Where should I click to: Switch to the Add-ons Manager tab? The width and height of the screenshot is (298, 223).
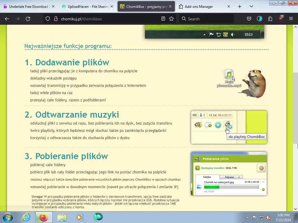pyautogui.click(x=204, y=7)
